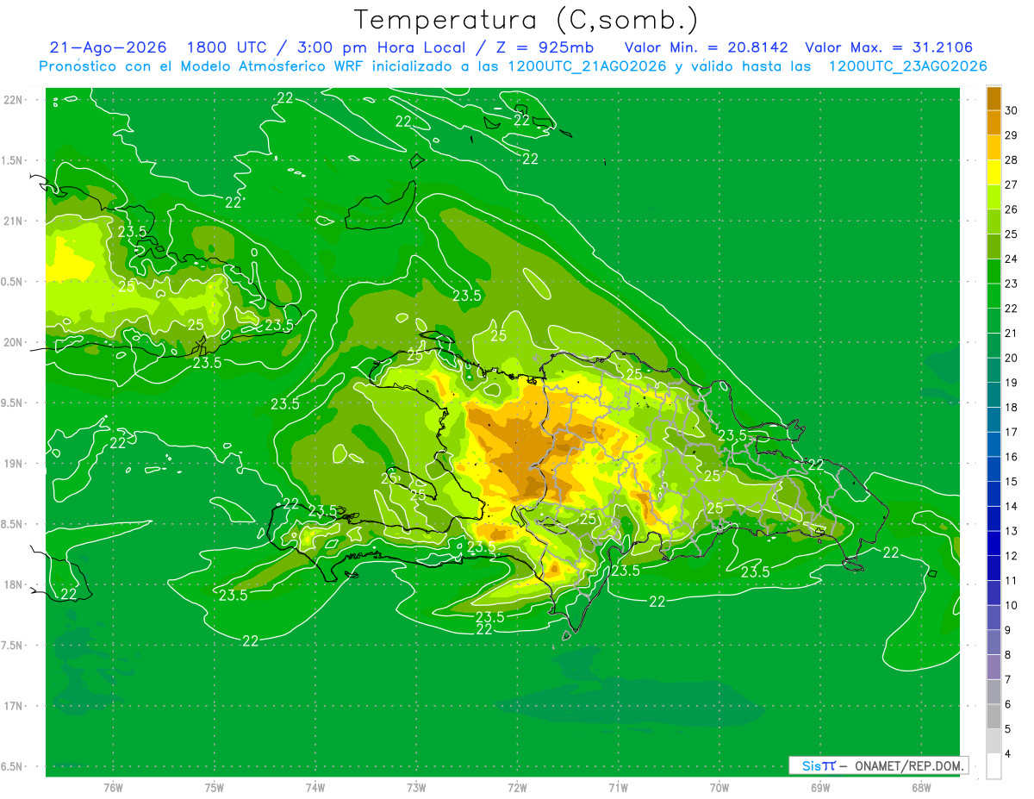Click the colorbar label '14'
This screenshot has width=1034, height=799.
click(x=1012, y=507)
